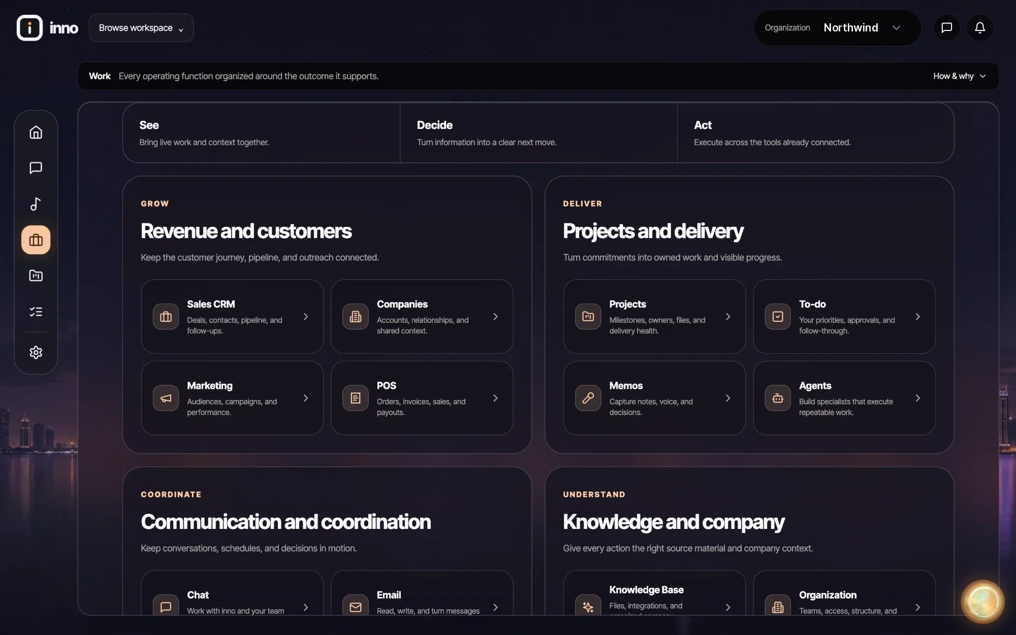1016x635 pixels.
Task: Open the settings gear in sidebar
Action: pyautogui.click(x=36, y=352)
